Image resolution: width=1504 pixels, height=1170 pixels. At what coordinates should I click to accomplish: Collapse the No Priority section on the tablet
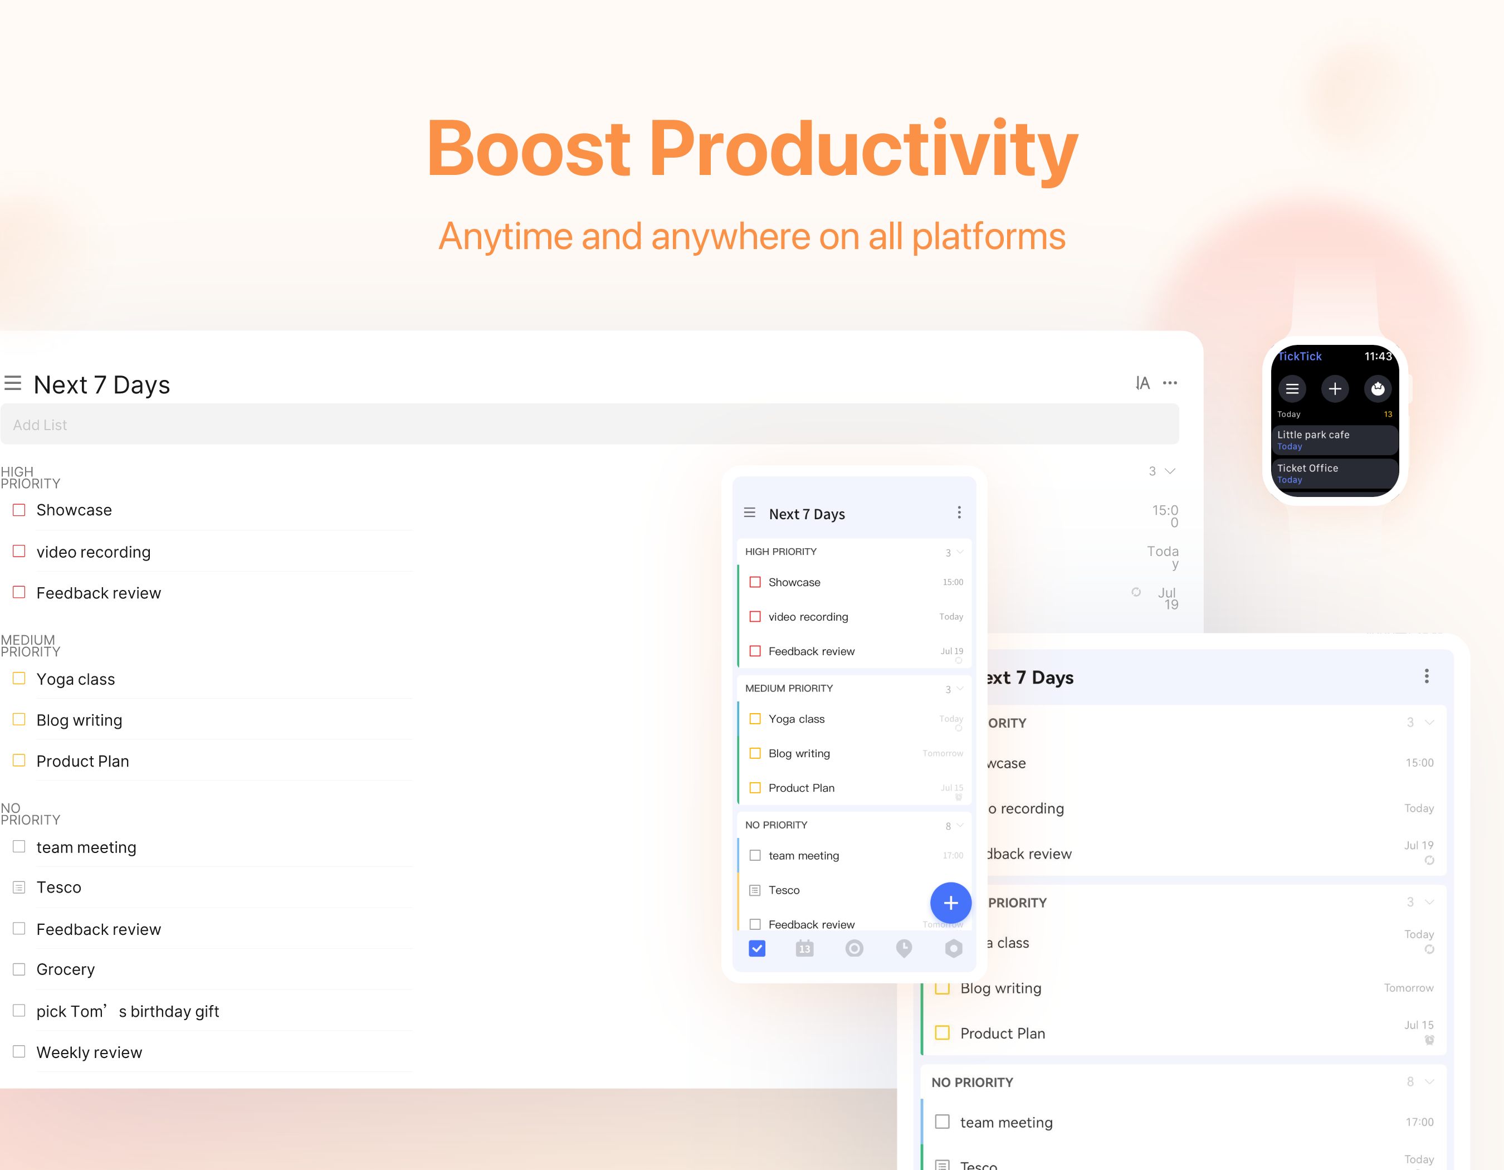click(x=1429, y=1082)
